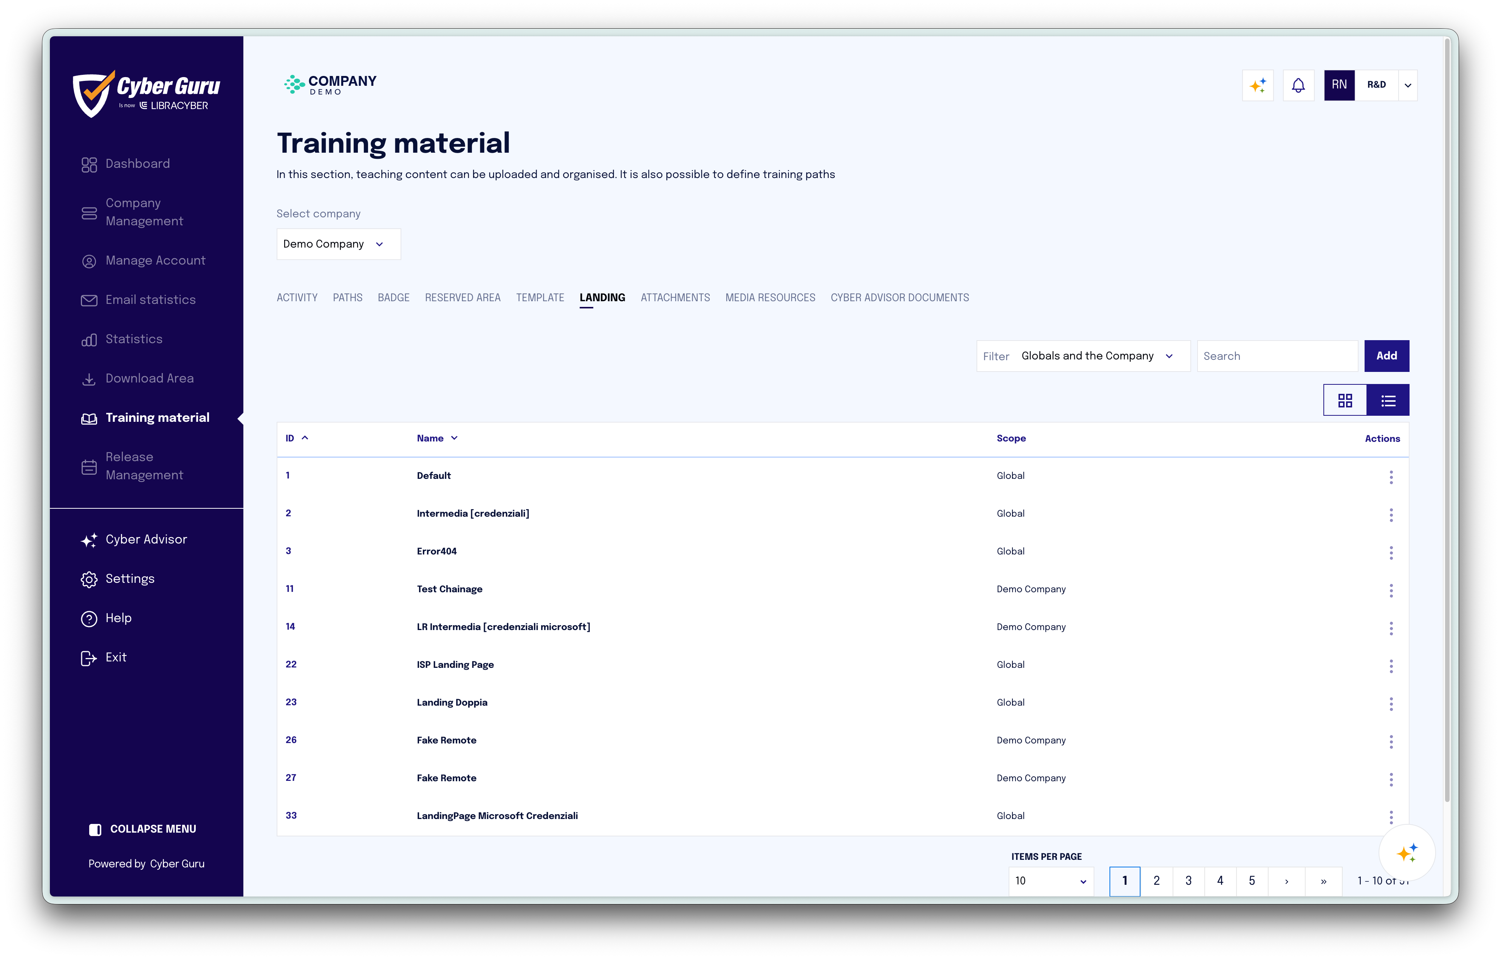
Task: Open Statistics sidebar item
Action: click(x=122, y=339)
